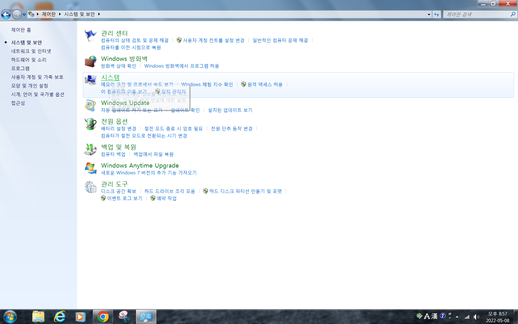Click 제어판 breadcrumb in address bar
Screen dimensions: 518x324
tap(49, 14)
